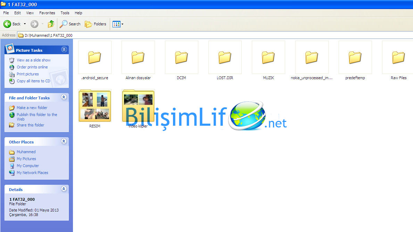Click the Views grid icon
This screenshot has width=413, height=232.
point(116,24)
